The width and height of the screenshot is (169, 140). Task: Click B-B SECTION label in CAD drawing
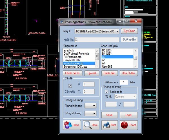(x=21, y=78)
